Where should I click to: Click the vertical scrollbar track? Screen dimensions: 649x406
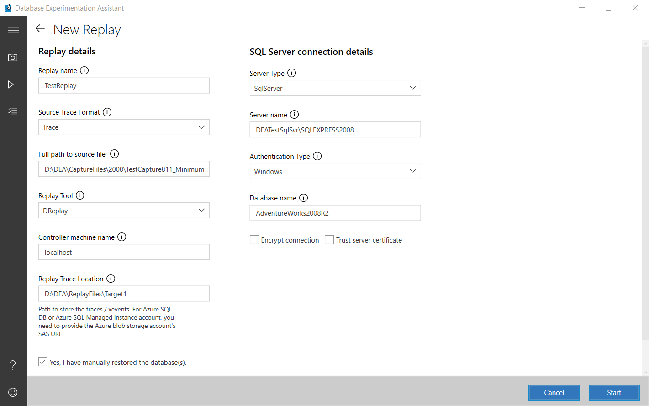point(645,208)
